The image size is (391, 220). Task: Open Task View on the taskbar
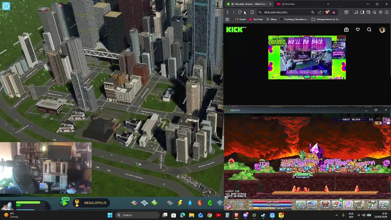tap(165, 215)
